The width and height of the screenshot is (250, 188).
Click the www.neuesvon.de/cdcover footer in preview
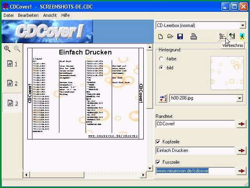[113, 136]
